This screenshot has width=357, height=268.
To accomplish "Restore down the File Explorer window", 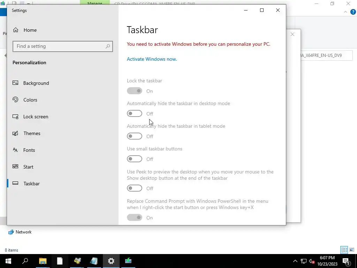I will point(332,3).
